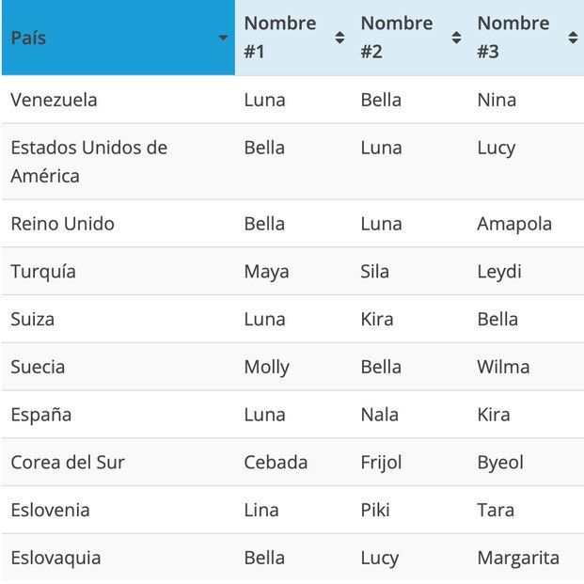Click the name Margarita in the table
This screenshot has width=584, height=584.
[518, 558]
